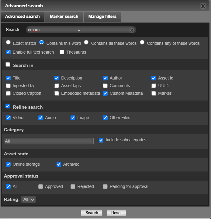Click the Search button
Screen dimensions: 211x219
(x=92, y=213)
